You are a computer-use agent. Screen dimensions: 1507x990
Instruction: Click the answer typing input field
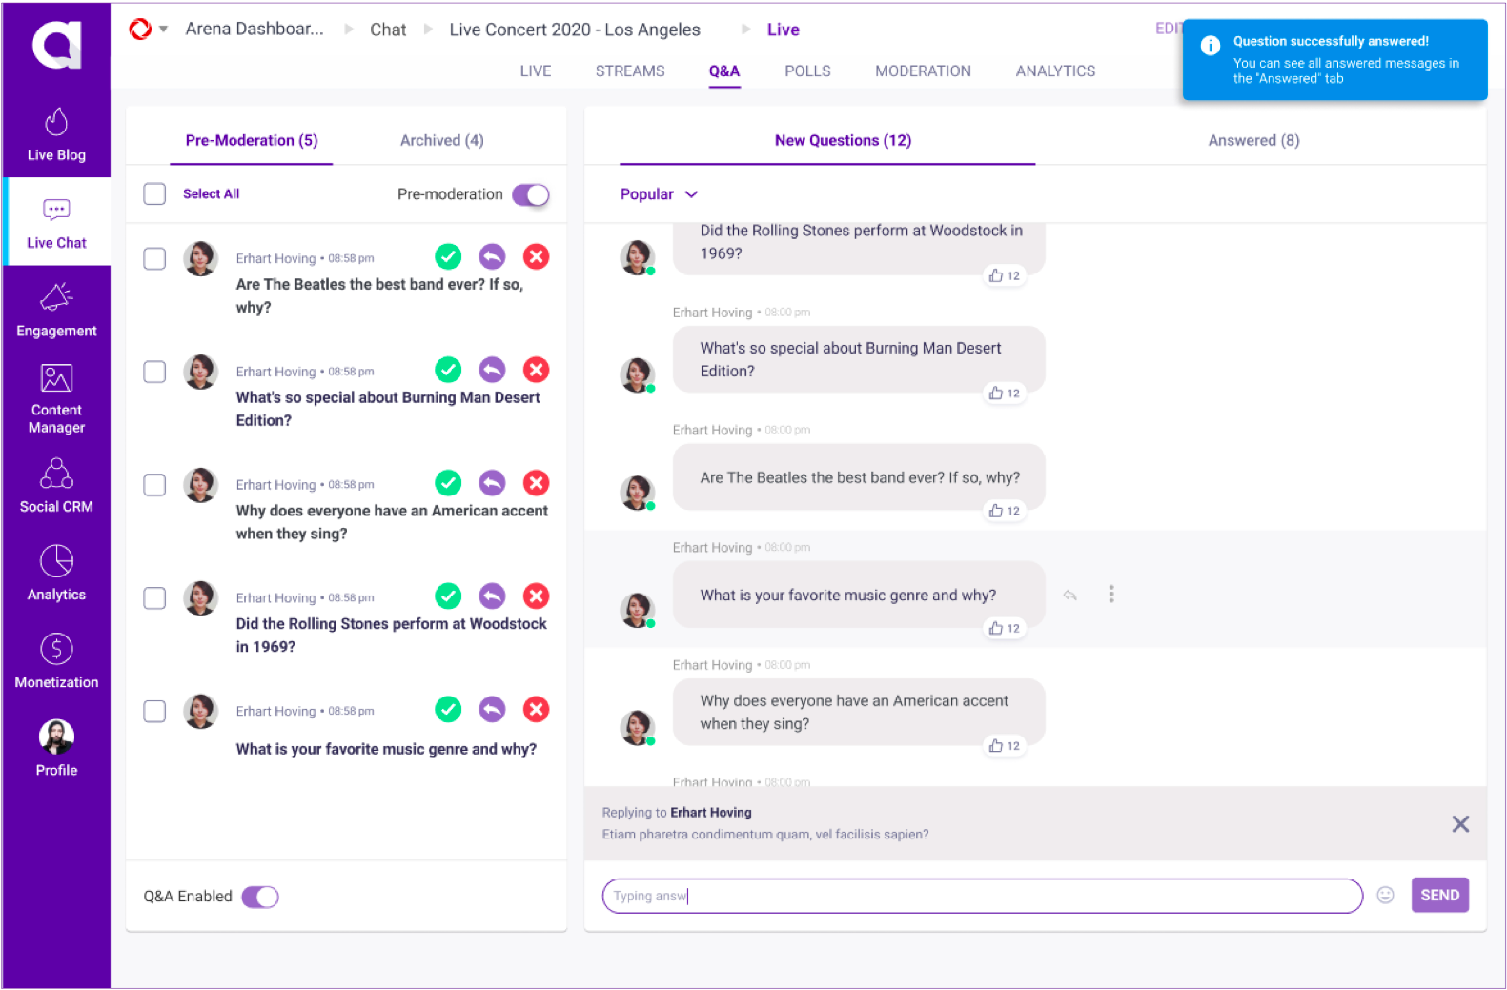[x=982, y=896]
